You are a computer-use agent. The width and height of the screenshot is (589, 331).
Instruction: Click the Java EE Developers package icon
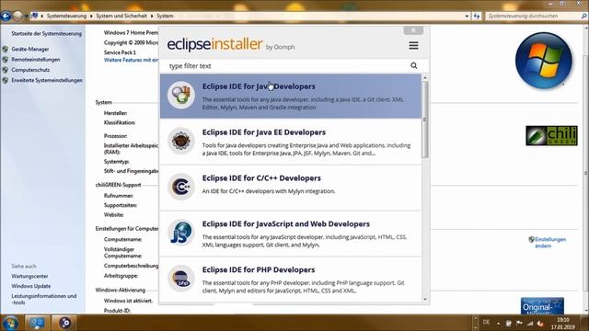click(x=181, y=141)
